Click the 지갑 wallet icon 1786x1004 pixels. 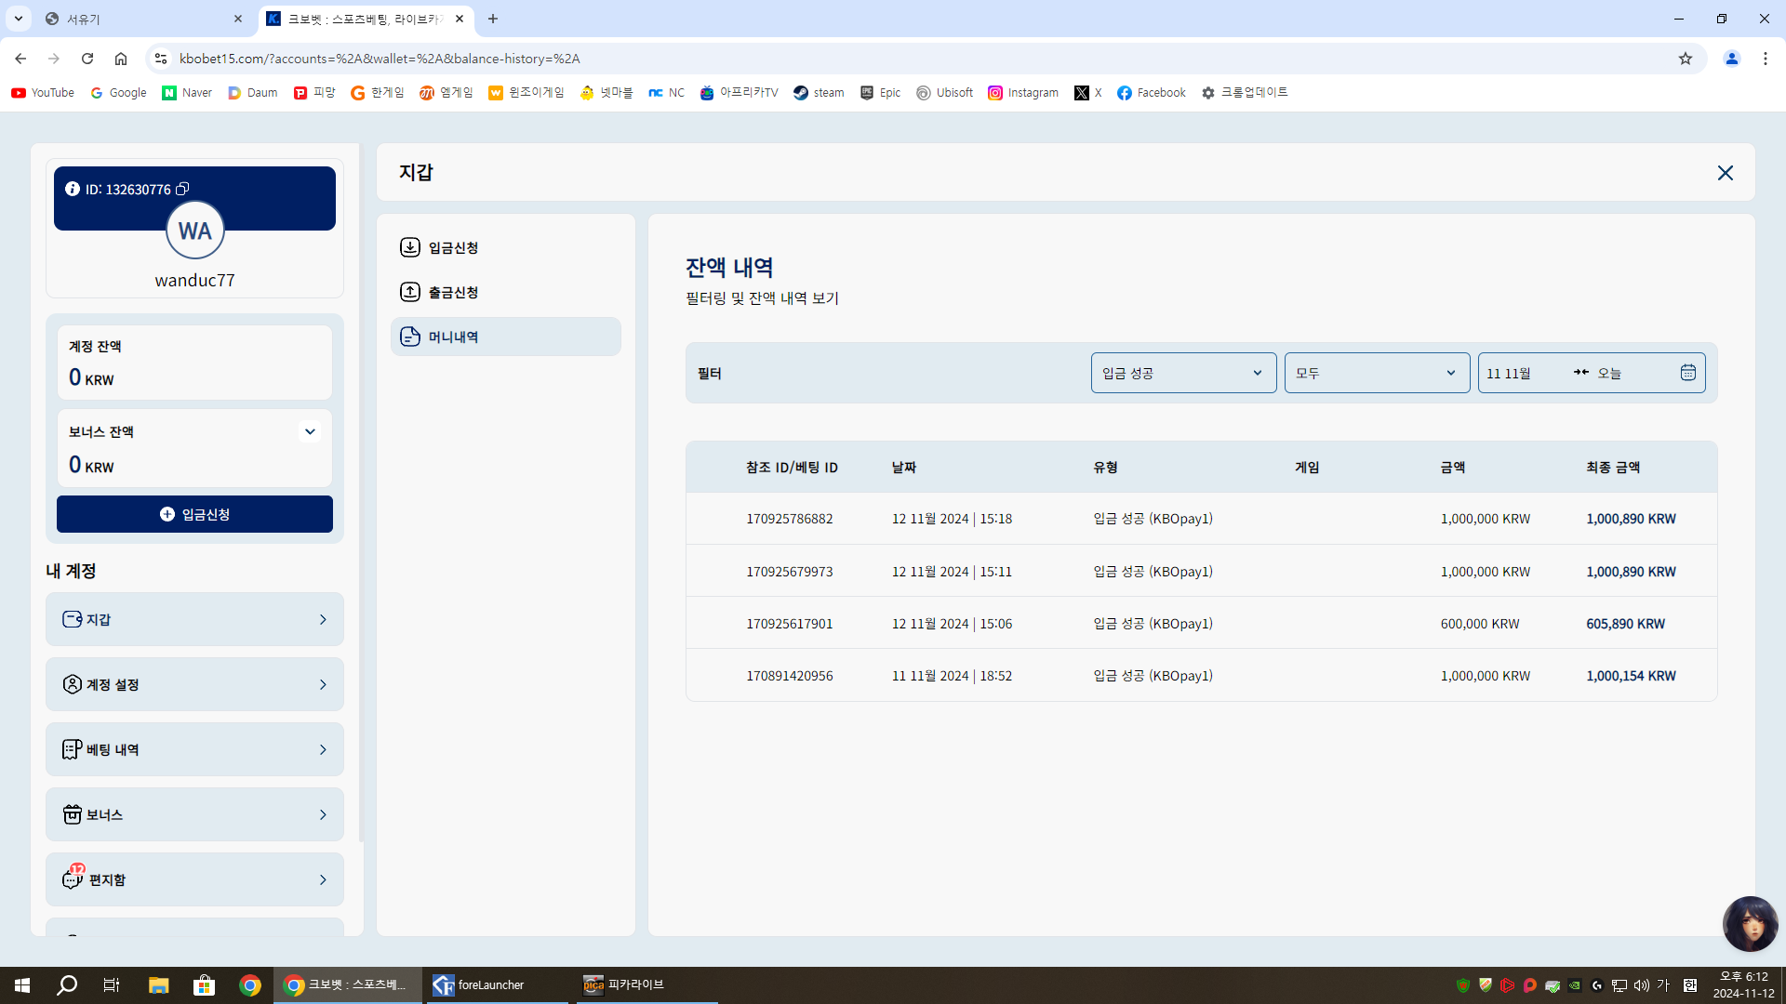[73, 619]
